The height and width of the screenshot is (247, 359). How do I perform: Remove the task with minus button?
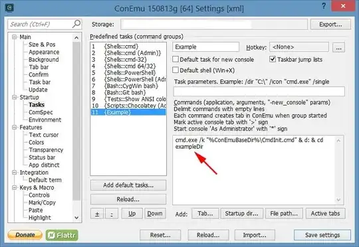click(x=112, y=214)
